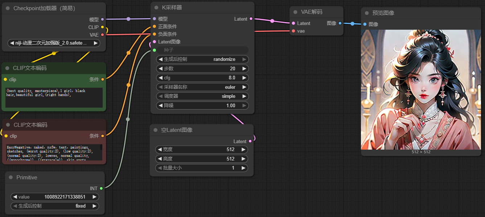
Task: Collapse the 空Latent图像 node via its title dot
Action: tap(155, 130)
